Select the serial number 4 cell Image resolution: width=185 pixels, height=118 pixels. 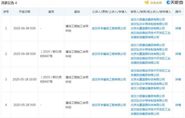click(6, 105)
